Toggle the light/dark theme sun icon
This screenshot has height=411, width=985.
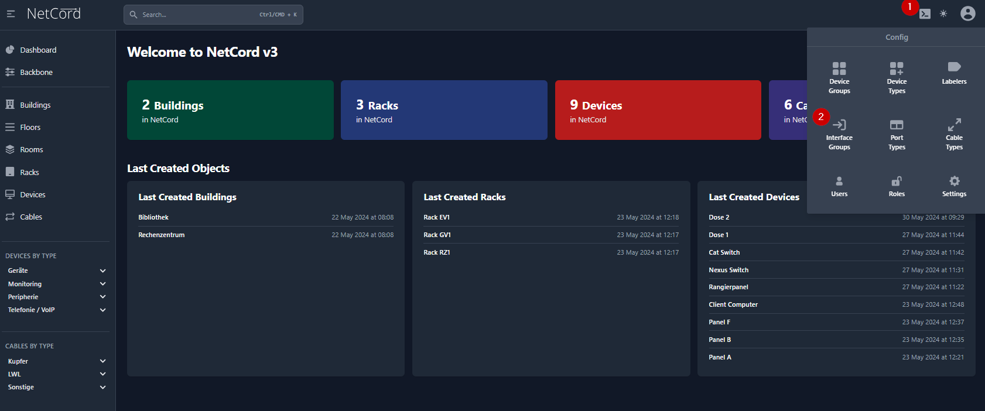[943, 13]
